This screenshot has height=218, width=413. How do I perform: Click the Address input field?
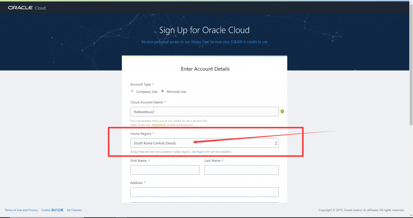click(x=204, y=192)
